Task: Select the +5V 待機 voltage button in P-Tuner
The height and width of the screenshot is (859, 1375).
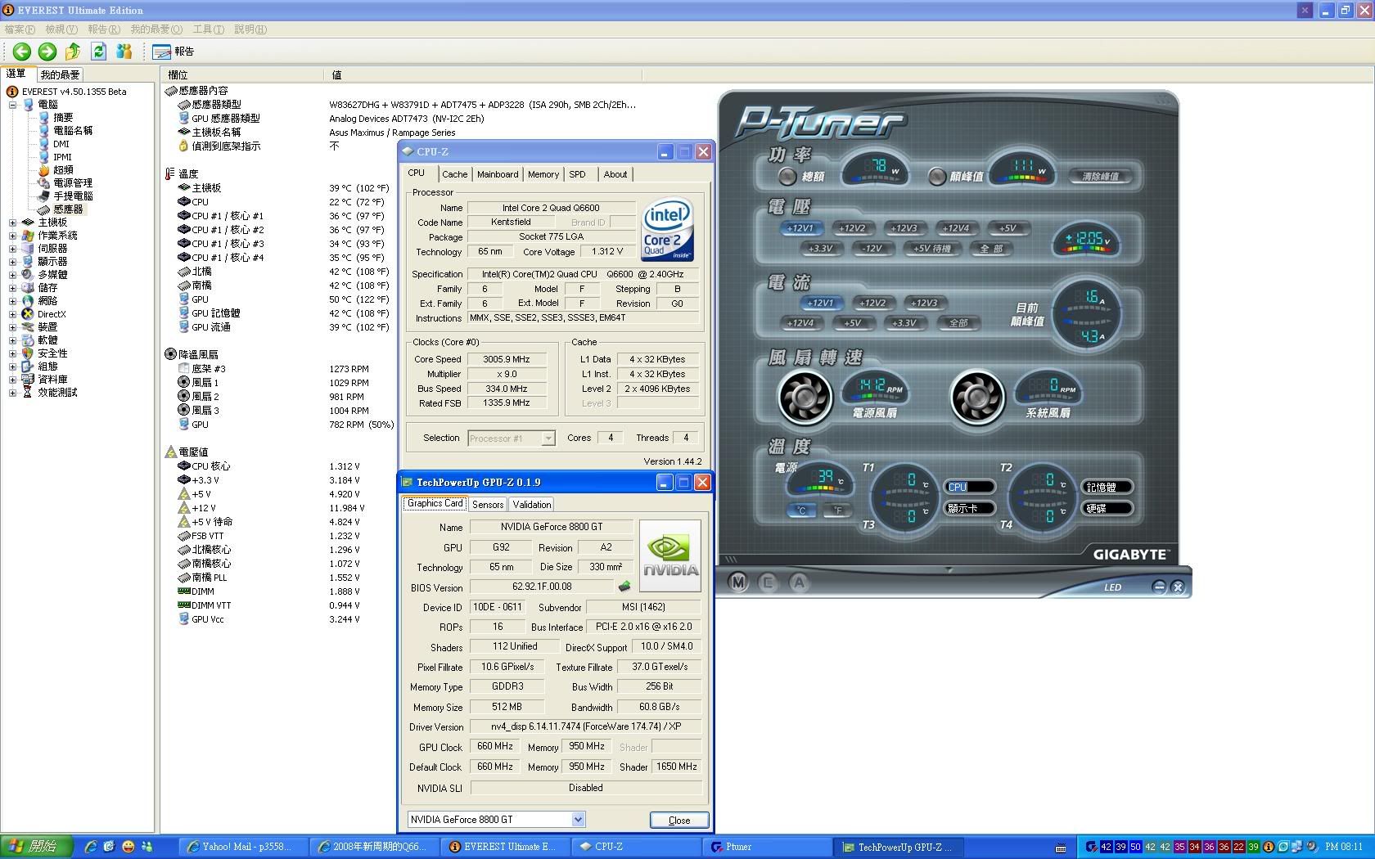Action: tap(932, 249)
